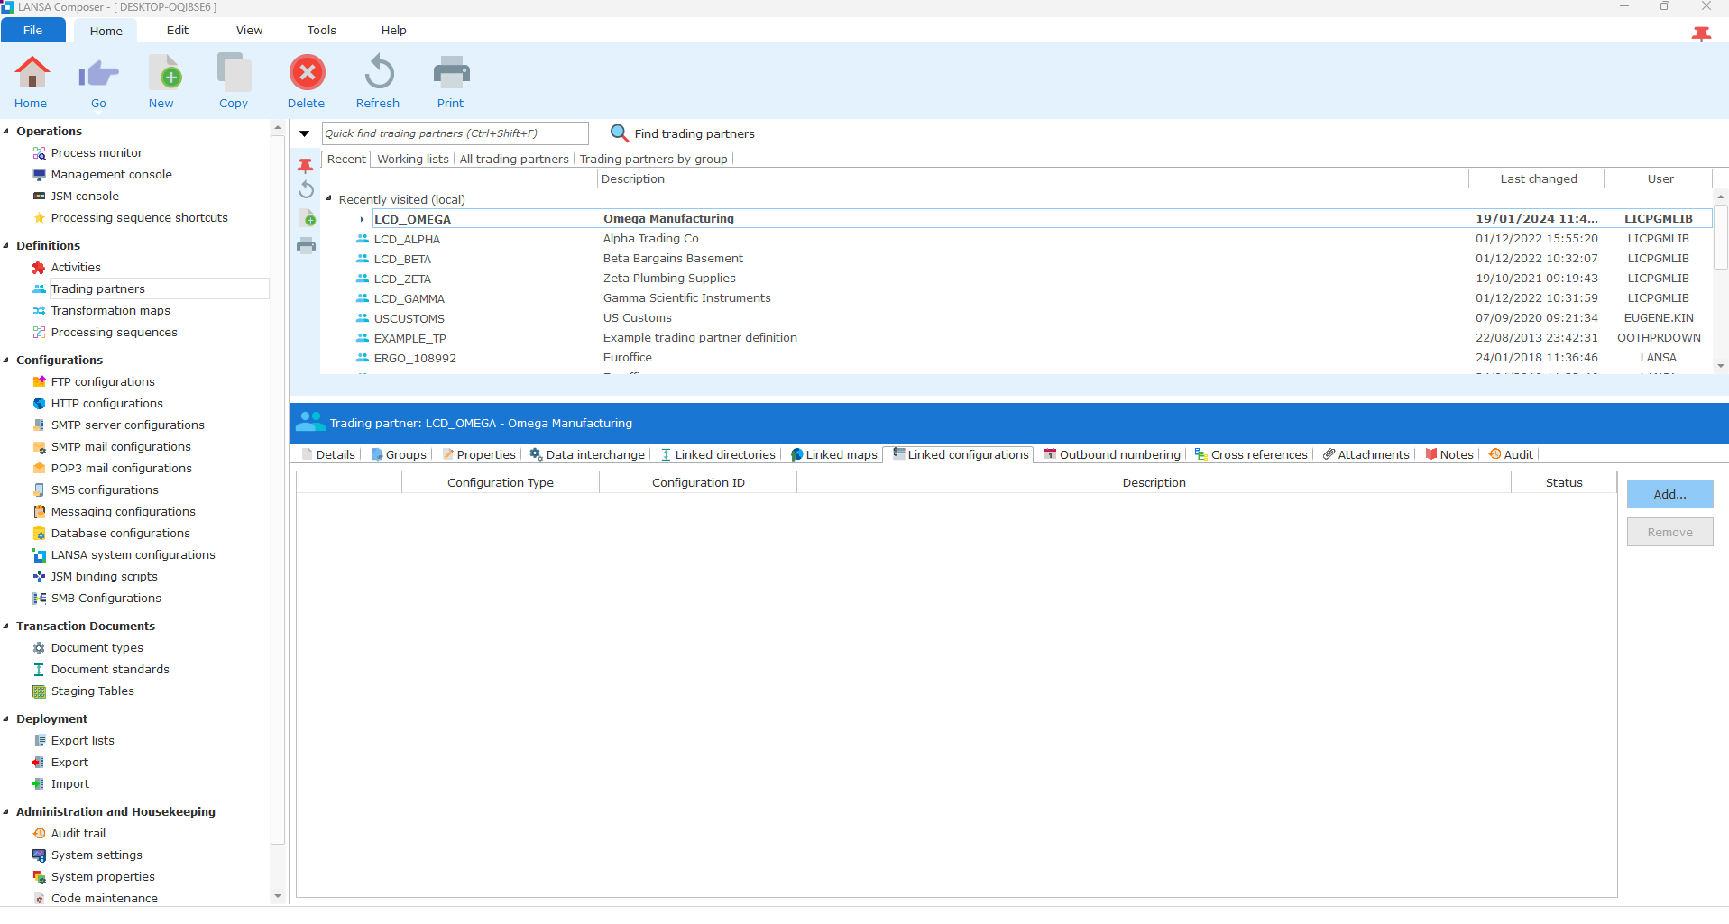Viewport: 1729px width, 924px height.
Task: Open the File menu
Action: coord(33,31)
